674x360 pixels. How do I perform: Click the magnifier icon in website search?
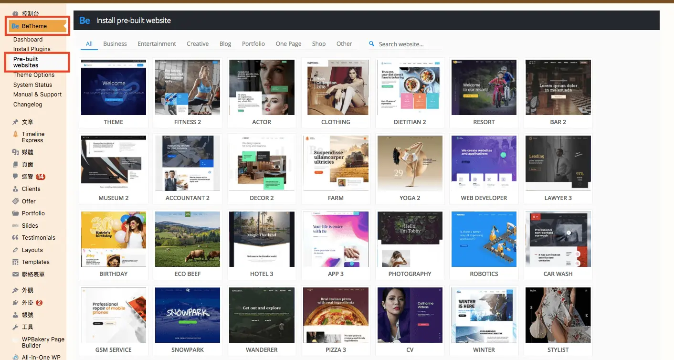(372, 44)
